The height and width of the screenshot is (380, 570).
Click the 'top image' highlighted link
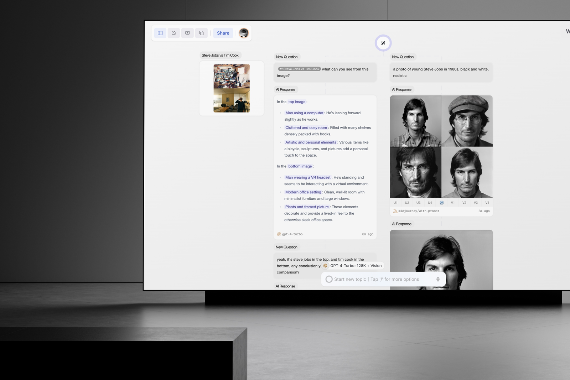(x=297, y=102)
